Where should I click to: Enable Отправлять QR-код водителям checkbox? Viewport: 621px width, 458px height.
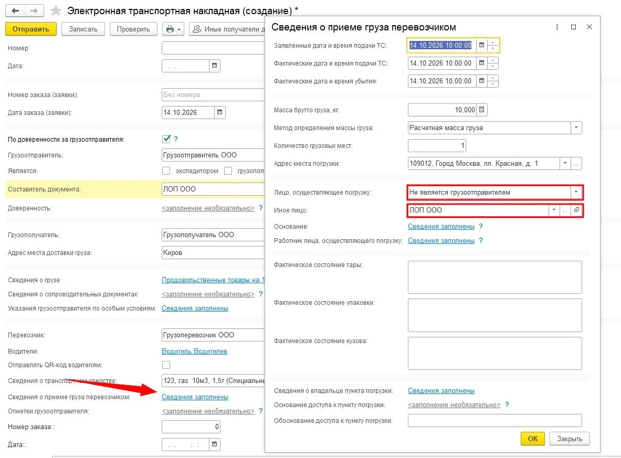pyautogui.click(x=166, y=365)
